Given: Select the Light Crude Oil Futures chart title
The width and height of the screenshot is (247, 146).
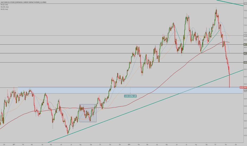Looking at the screenshot, I should click(24, 2).
